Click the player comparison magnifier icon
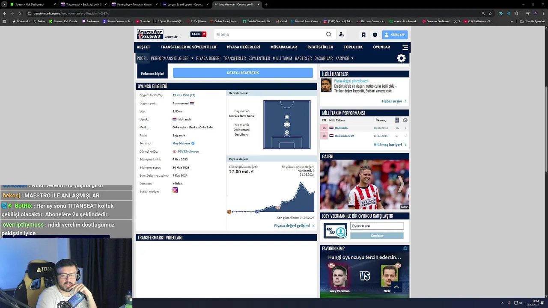 pos(335,231)
